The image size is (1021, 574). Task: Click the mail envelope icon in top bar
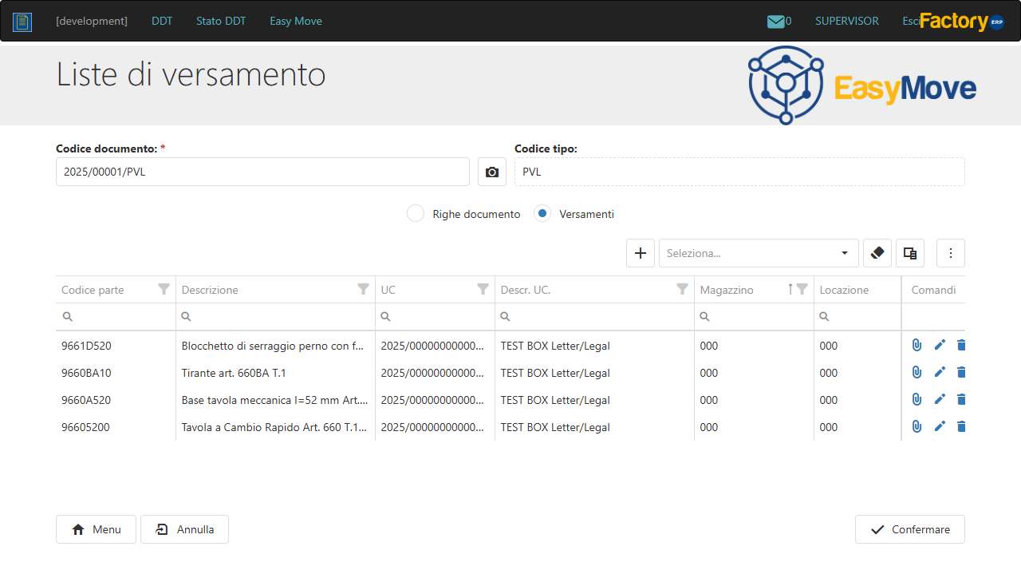coord(775,22)
